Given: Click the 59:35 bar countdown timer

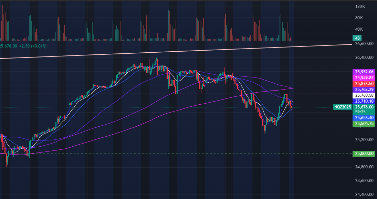Looking at the screenshot, I should point(360,112).
